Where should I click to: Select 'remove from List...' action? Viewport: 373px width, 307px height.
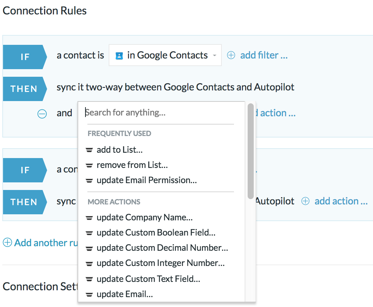pos(132,165)
